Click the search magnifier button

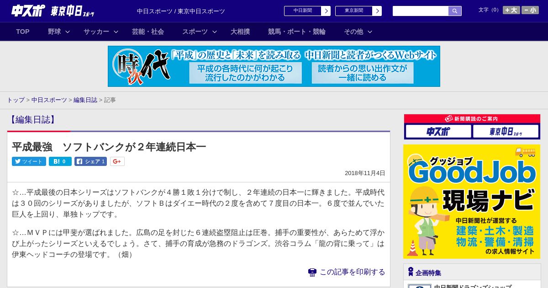pos(455,11)
